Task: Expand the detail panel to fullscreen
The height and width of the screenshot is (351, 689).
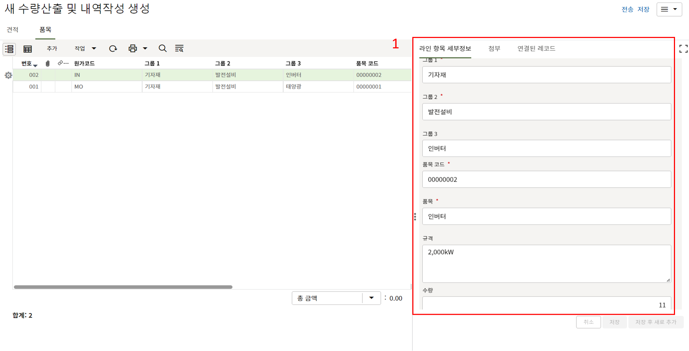Action: (683, 49)
